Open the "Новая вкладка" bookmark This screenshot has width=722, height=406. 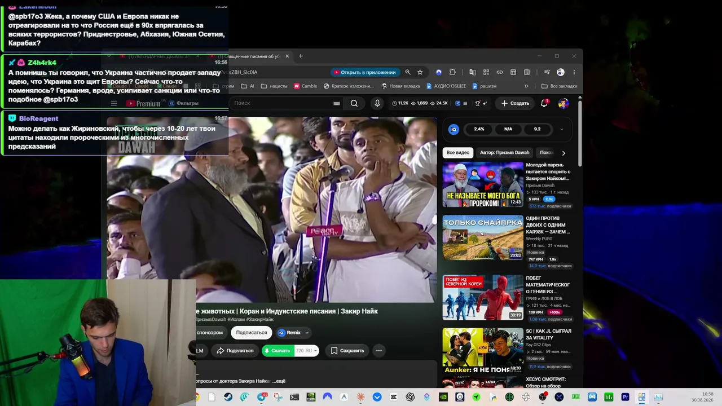(x=400, y=86)
